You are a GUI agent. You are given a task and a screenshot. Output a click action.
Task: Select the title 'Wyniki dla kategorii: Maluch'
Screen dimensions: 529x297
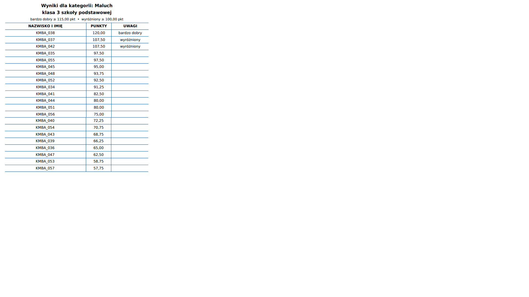[77, 6]
